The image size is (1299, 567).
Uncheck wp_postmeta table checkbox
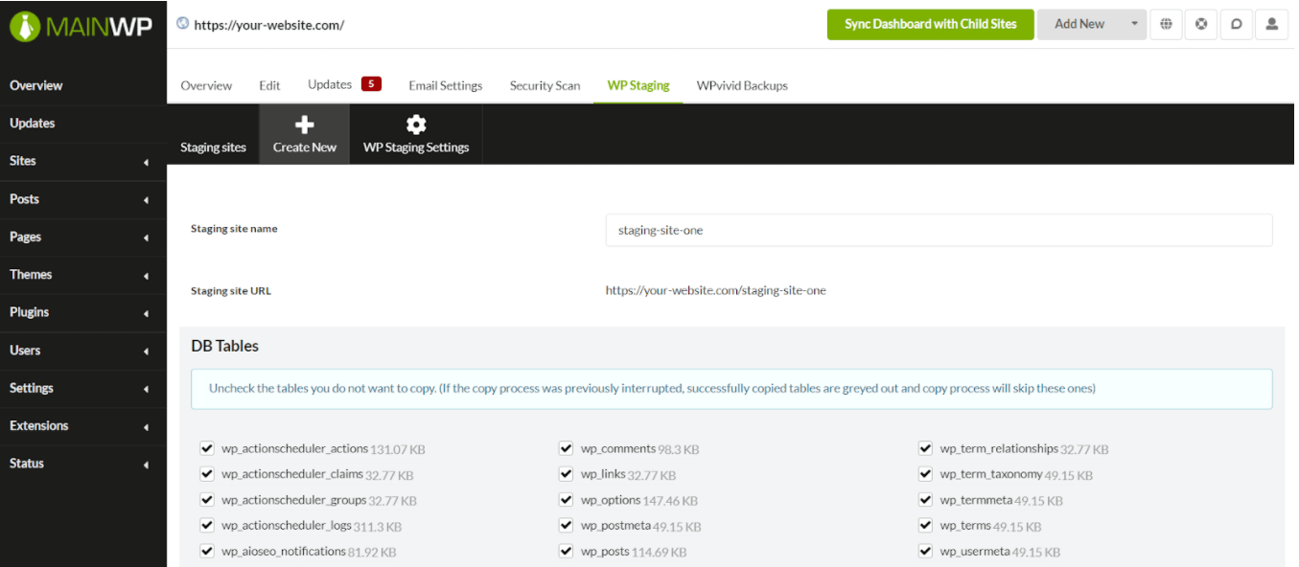[566, 526]
